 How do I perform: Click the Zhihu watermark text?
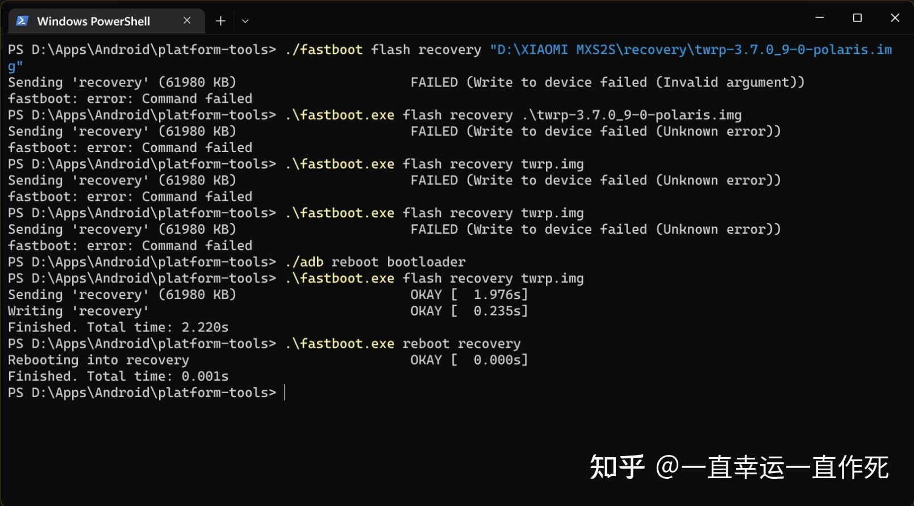point(738,467)
